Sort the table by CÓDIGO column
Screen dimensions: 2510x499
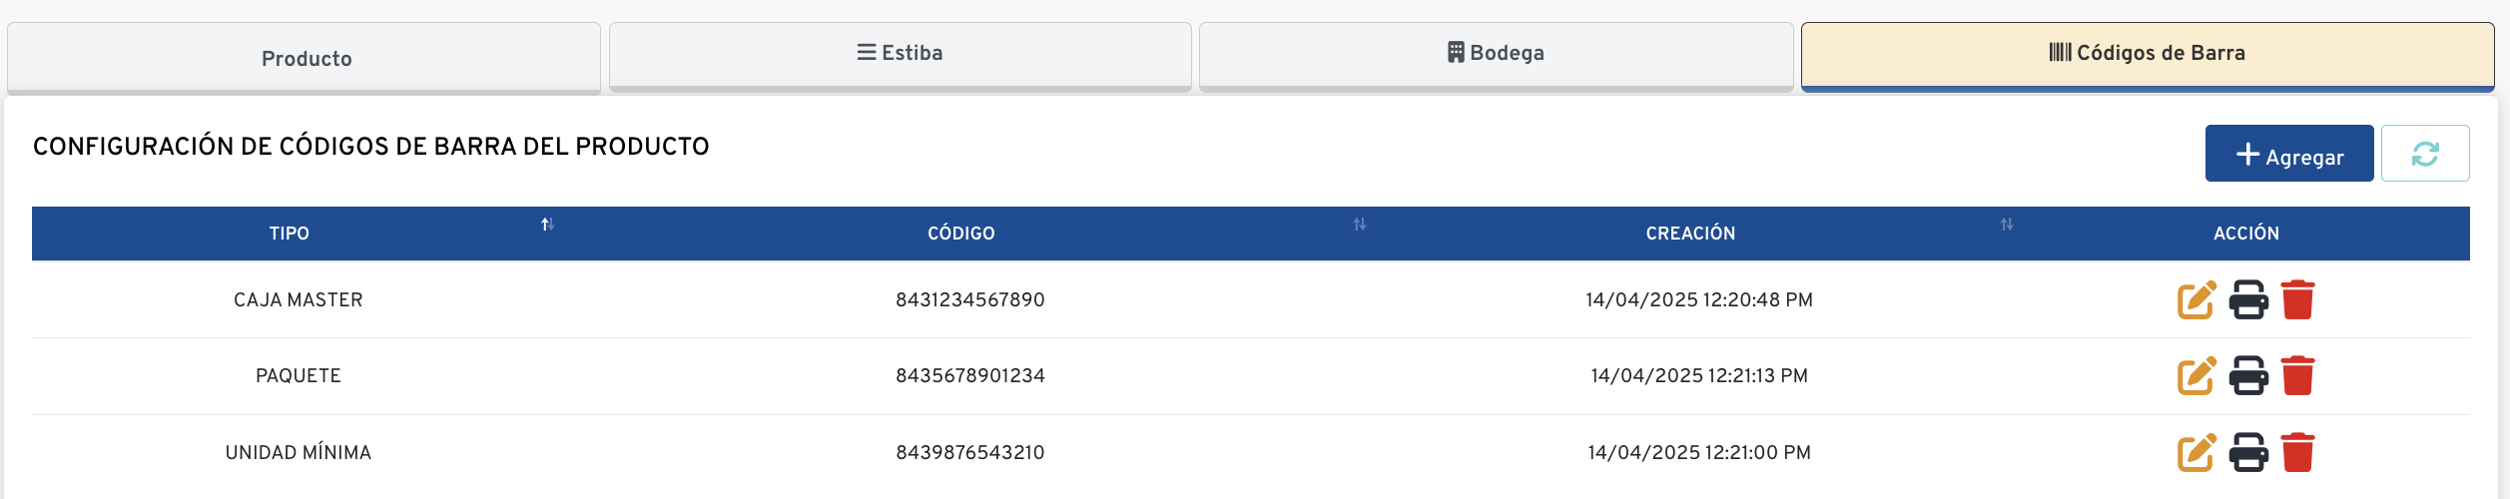click(x=1359, y=226)
